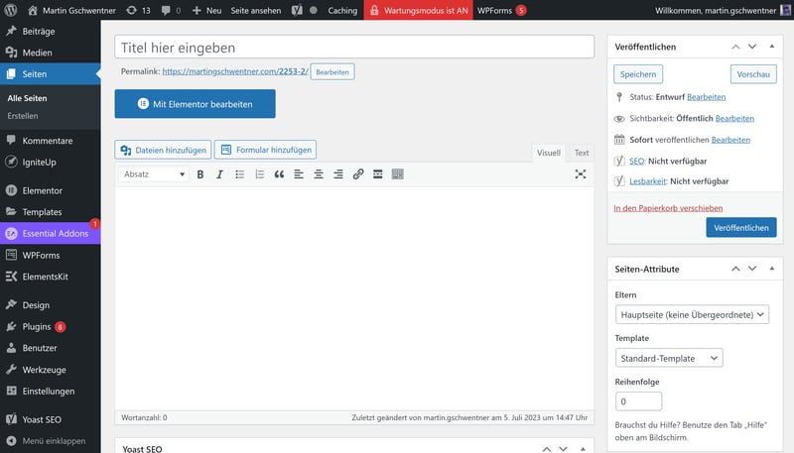Collapse the Veröffentlichen panel with triangle toggle
This screenshot has width=794, height=453.
coord(771,47)
